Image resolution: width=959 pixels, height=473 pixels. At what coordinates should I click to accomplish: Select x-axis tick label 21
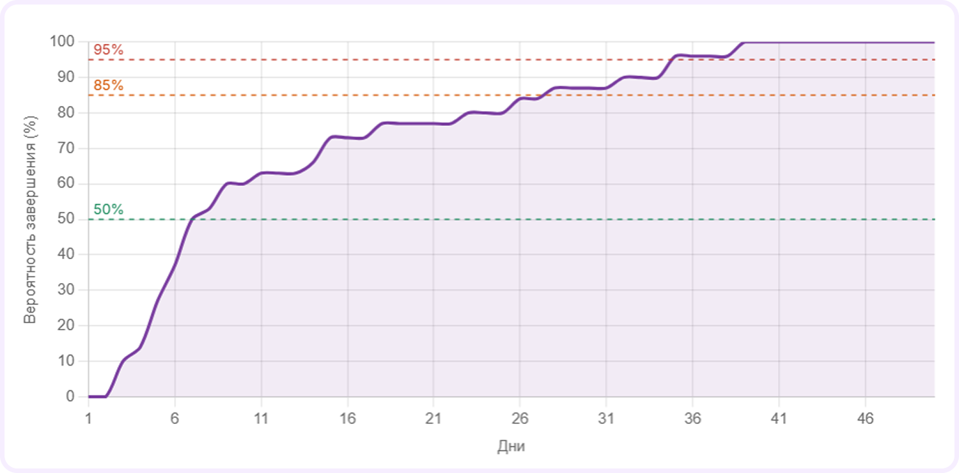433,419
